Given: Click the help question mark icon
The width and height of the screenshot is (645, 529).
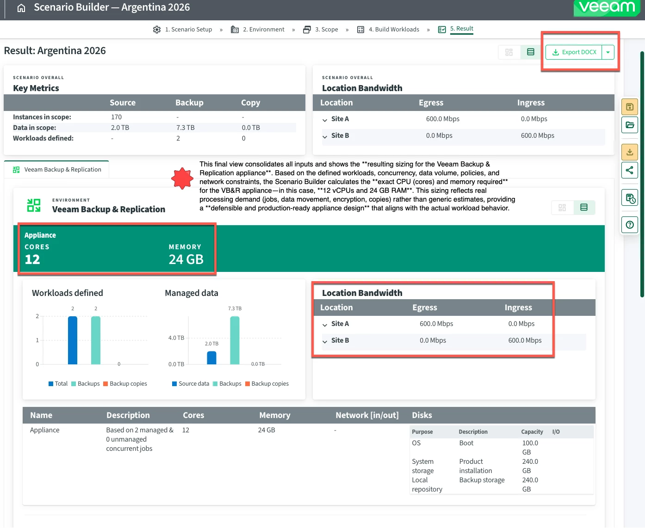Looking at the screenshot, I should coord(629,225).
